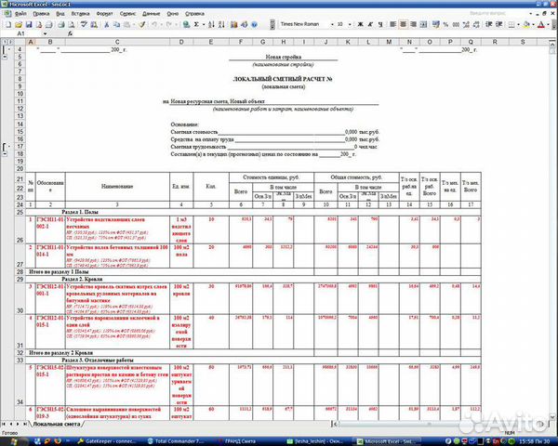Apply currency format icon

435,24
